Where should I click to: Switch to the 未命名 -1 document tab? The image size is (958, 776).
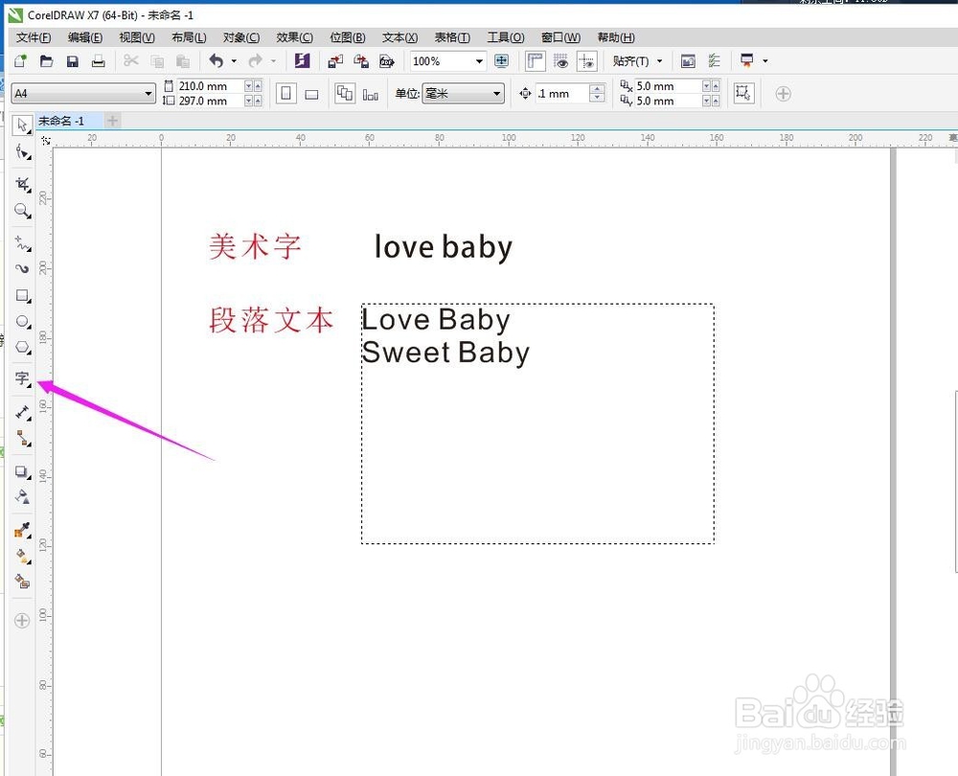point(61,121)
